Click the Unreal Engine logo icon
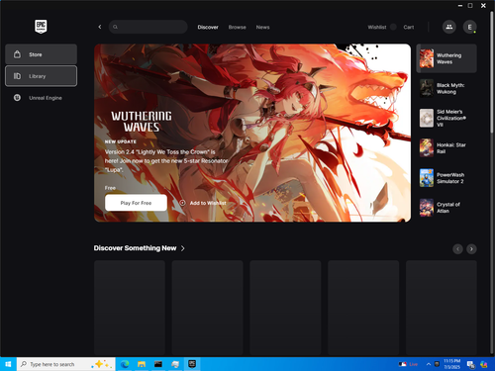Image resolution: width=495 pixels, height=371 pixels. coord(17,98)
